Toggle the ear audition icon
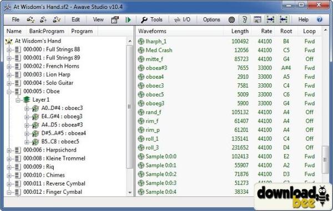The width and height of the screenshot is (333, 211). click(244, 20)
